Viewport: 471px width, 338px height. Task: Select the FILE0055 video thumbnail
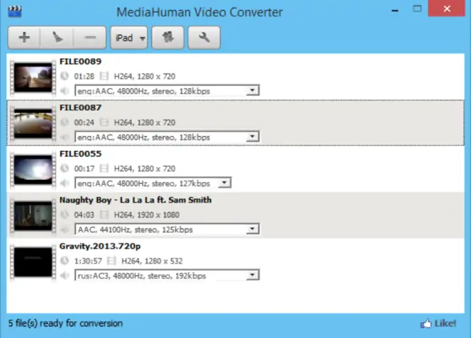point(33,169)
